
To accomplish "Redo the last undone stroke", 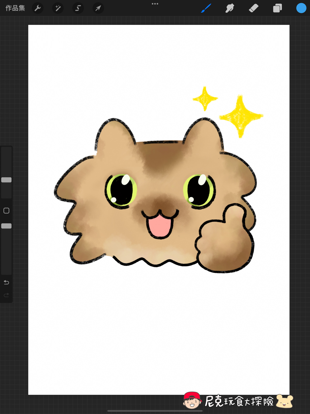I will [x=6, y=295].
